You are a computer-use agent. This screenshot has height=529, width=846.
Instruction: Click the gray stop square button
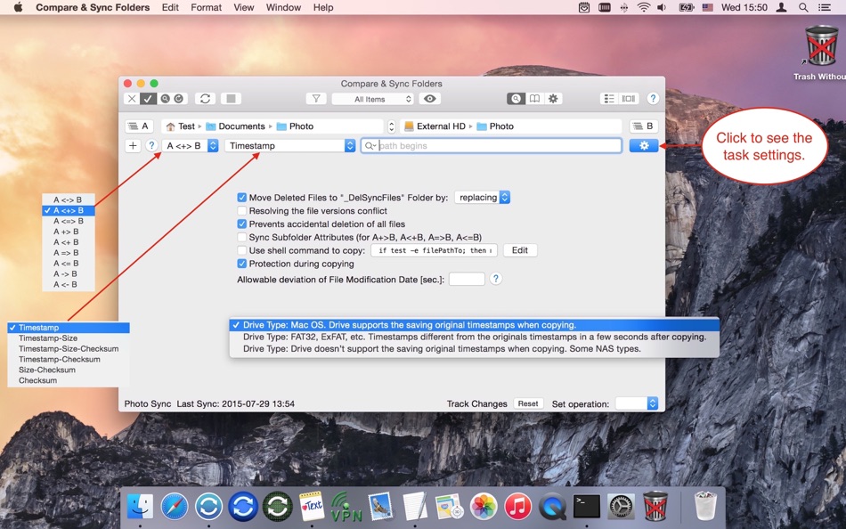point(231,99)
